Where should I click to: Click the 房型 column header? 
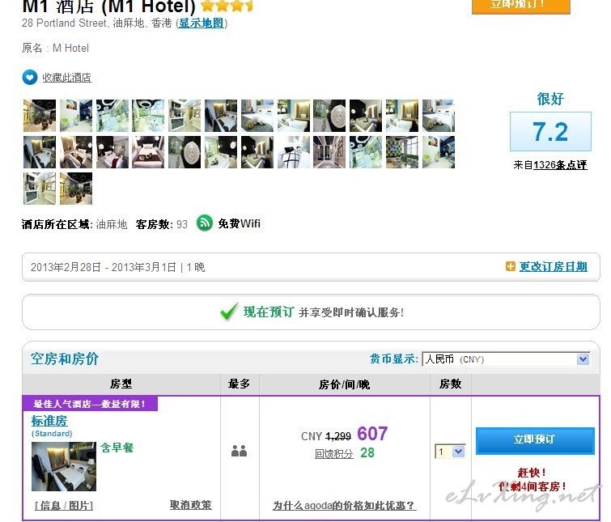(x=121, y=384)
